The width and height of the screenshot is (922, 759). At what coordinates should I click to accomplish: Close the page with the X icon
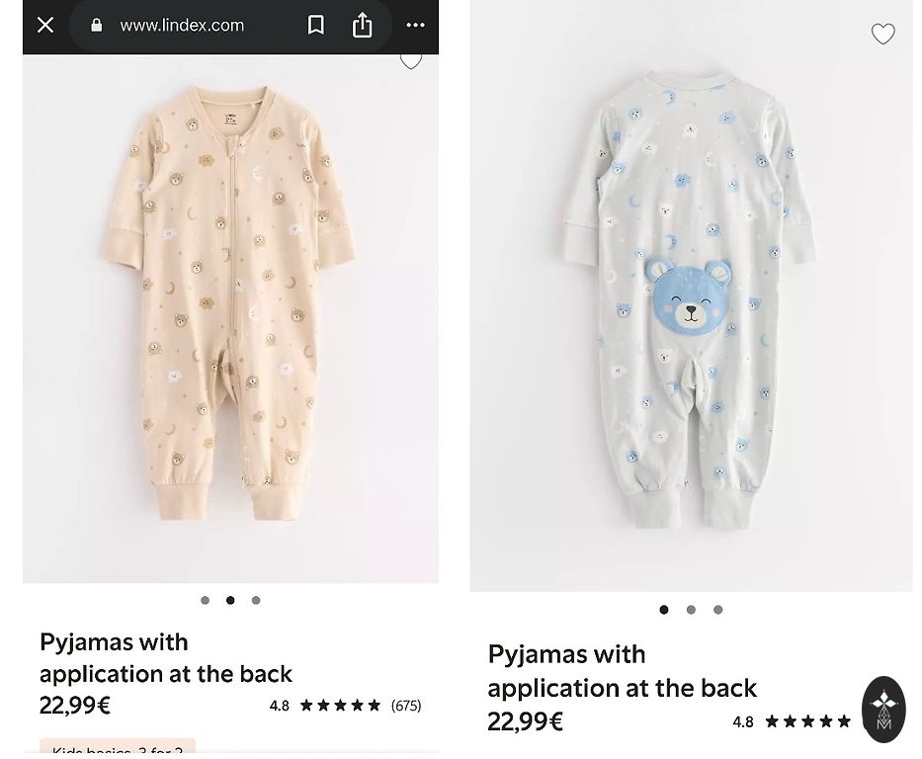click(45, 26)
